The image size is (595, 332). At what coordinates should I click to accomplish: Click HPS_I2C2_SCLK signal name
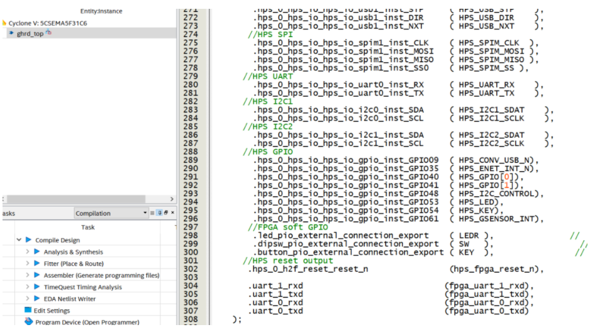(x=491, y=143)
